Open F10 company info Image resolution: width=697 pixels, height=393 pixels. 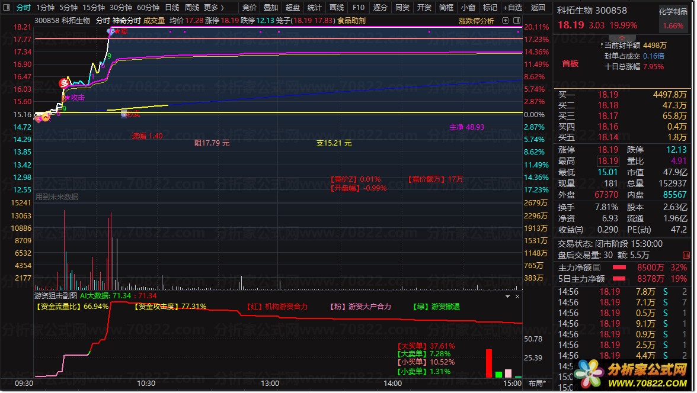coord(358,8)
